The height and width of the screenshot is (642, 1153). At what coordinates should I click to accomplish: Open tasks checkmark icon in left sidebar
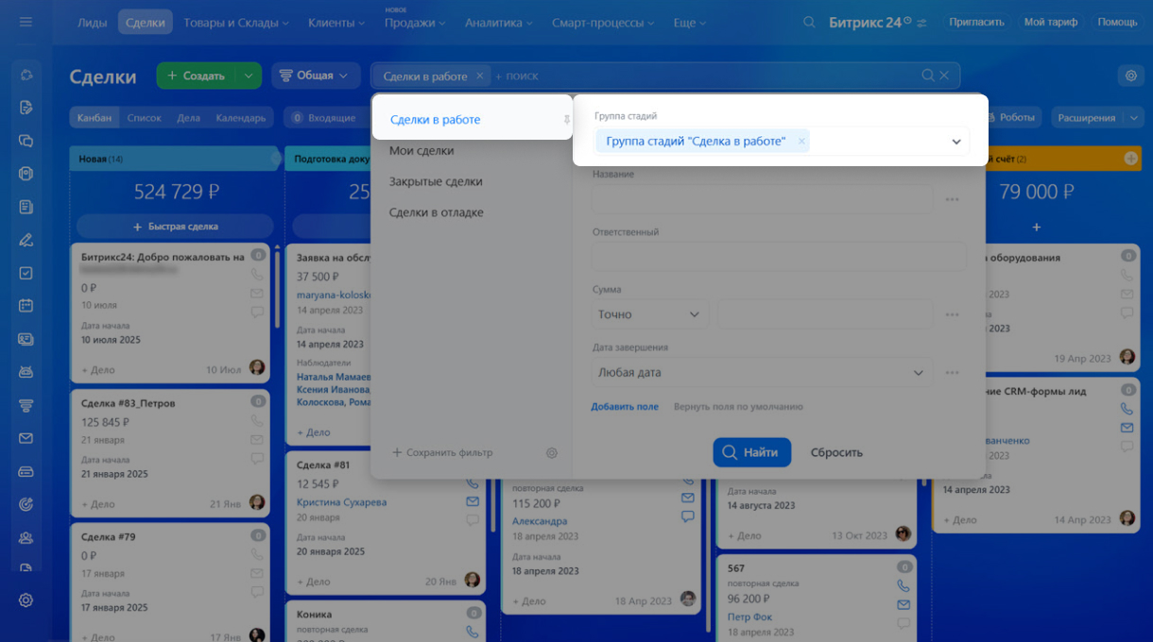click(x=26, y=273)
